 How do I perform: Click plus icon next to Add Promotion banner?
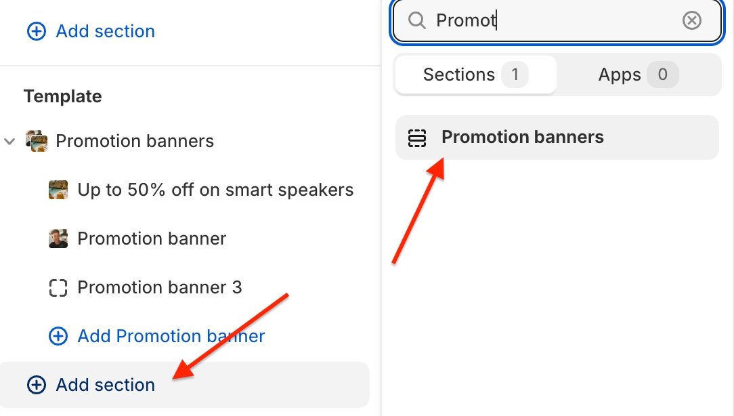pyautogui.click(x=58, y=336)
